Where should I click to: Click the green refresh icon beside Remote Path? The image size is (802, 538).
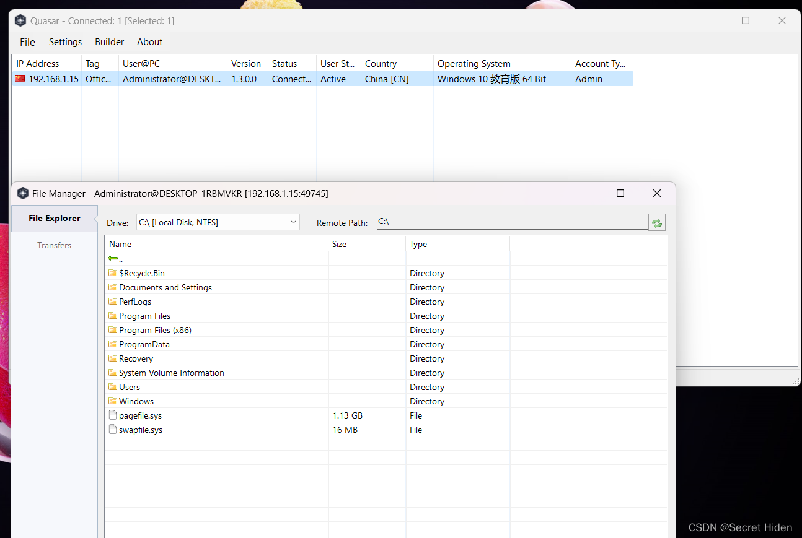coord(657,223)
